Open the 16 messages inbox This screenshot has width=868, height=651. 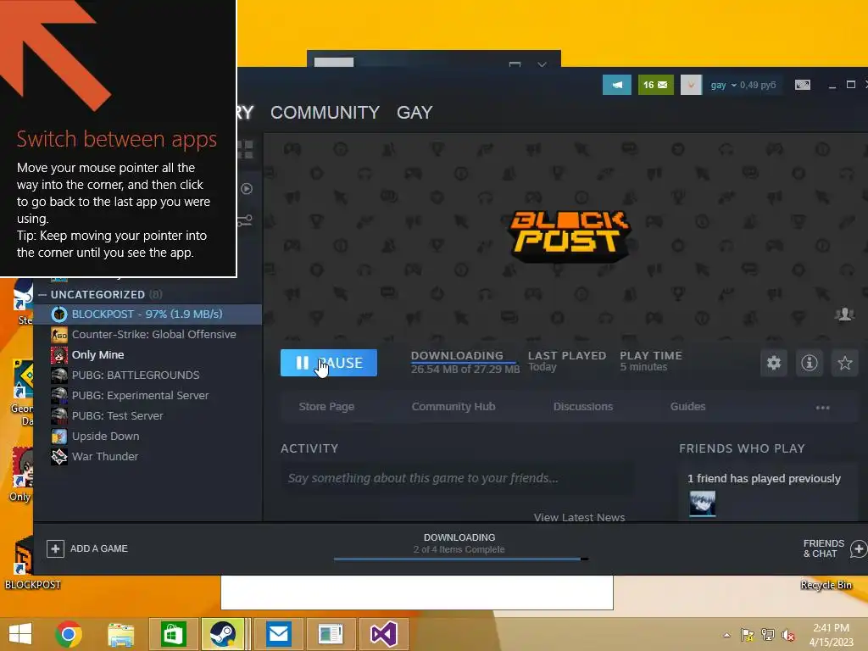click(655, 85)
